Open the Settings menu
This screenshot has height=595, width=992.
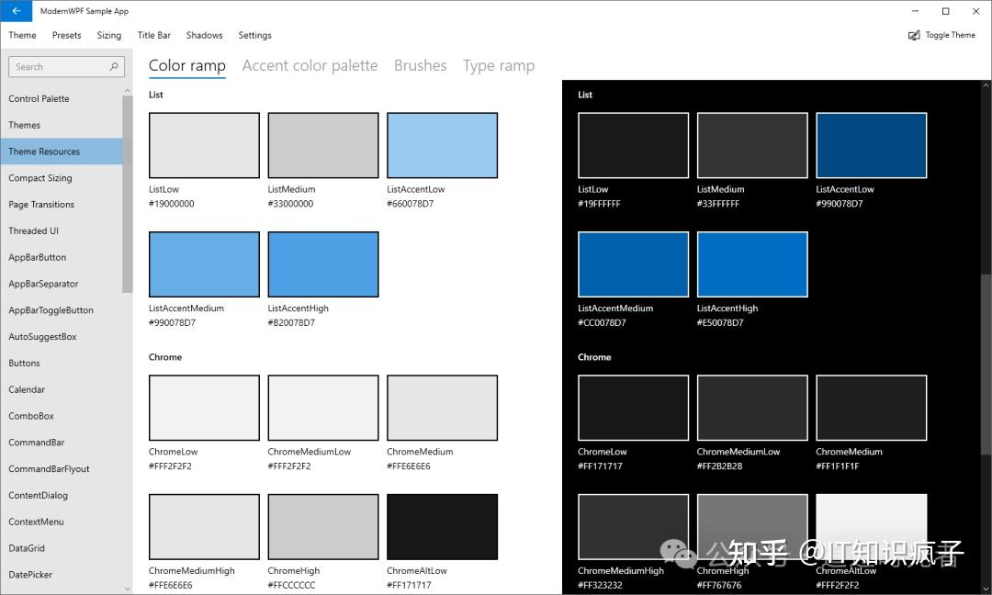[254, 35]
